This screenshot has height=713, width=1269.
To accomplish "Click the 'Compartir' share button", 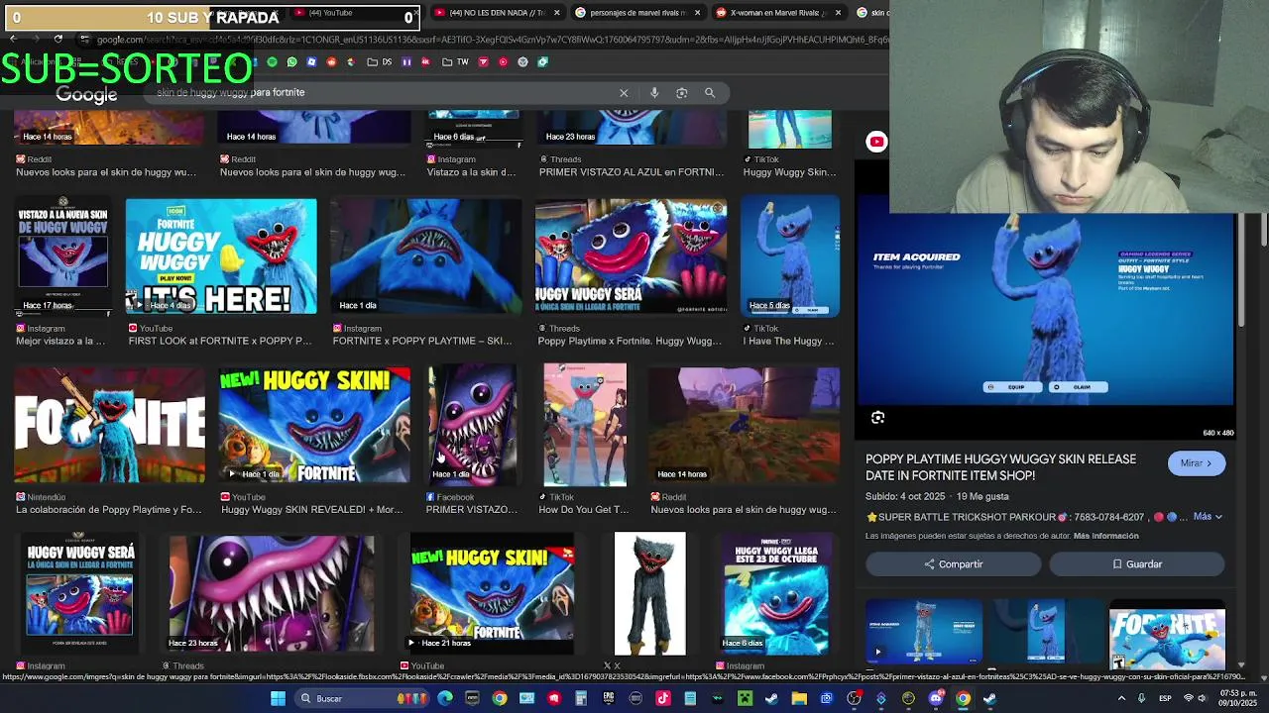I will 953,564.
